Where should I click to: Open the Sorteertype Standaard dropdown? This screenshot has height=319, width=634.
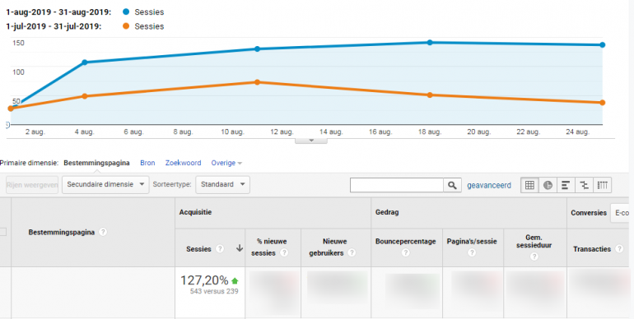(223, 184)
